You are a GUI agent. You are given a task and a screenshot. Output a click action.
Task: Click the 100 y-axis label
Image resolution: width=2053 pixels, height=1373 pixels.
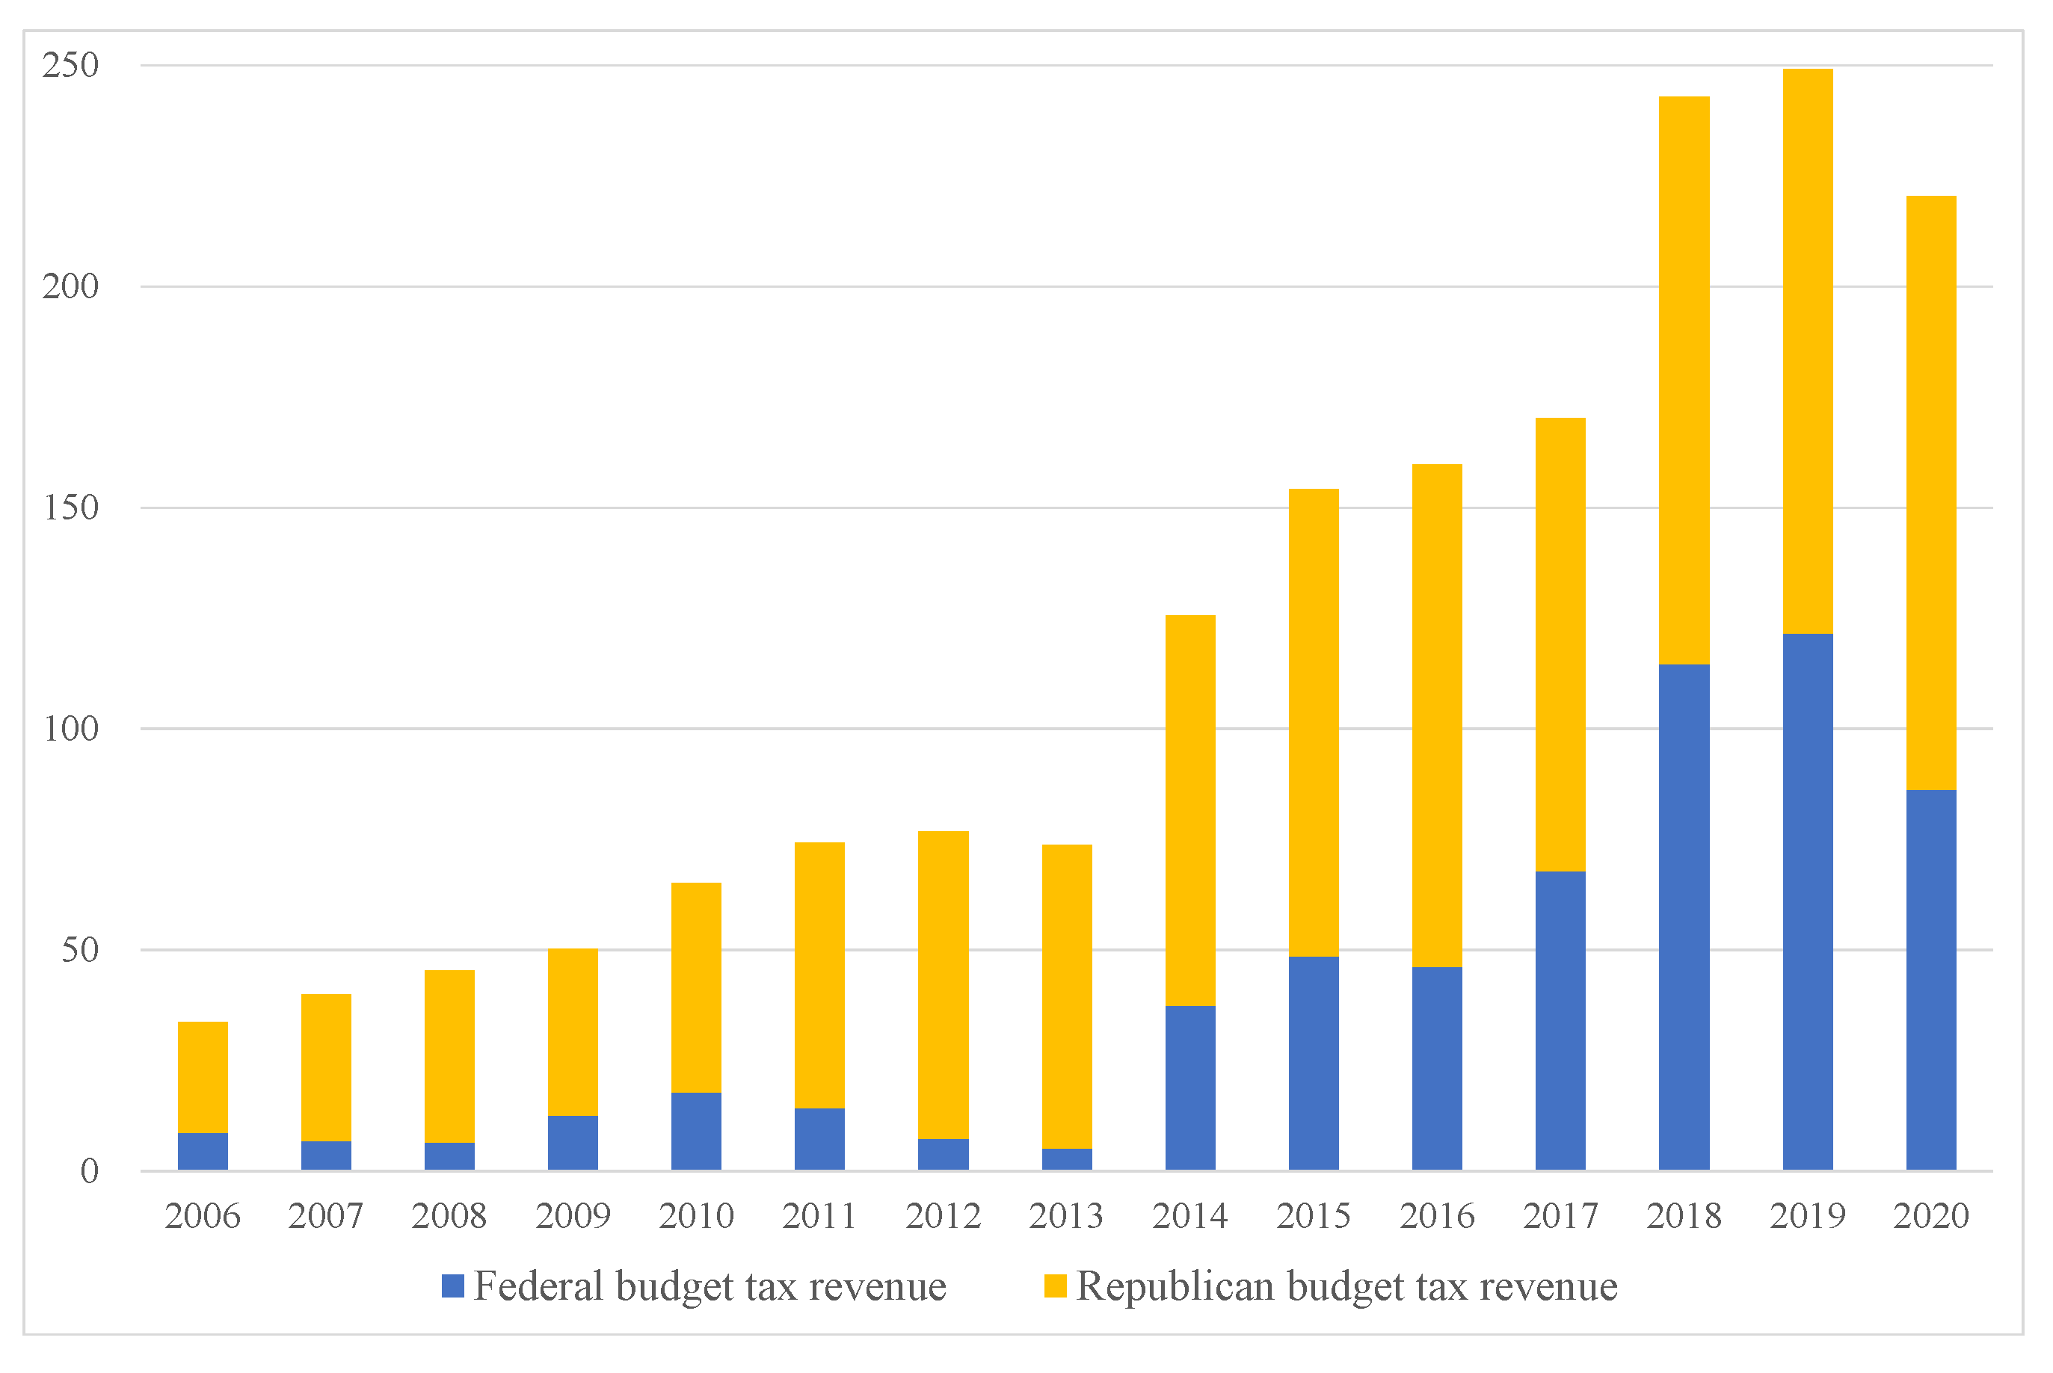click(71, 729)
